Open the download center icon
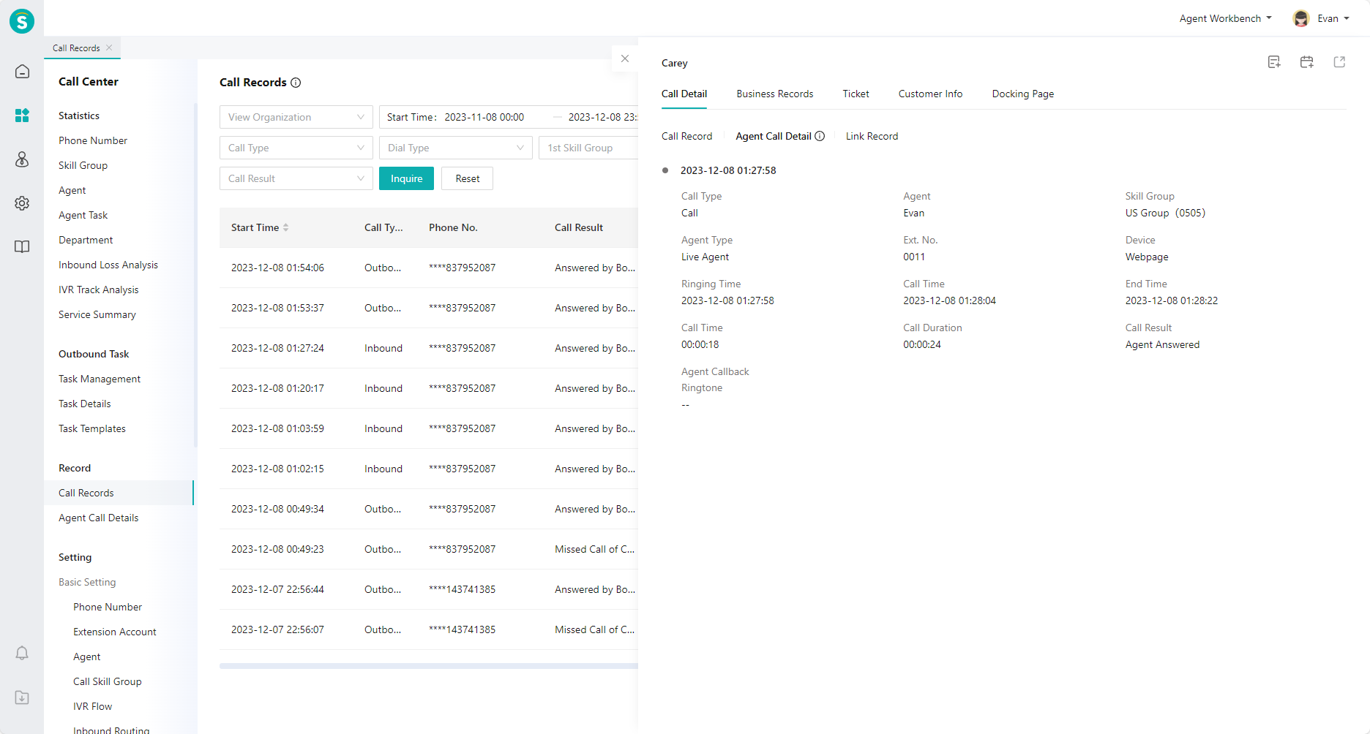The image size is (1370, 734). pyautogui.click(x=22, y=697)
